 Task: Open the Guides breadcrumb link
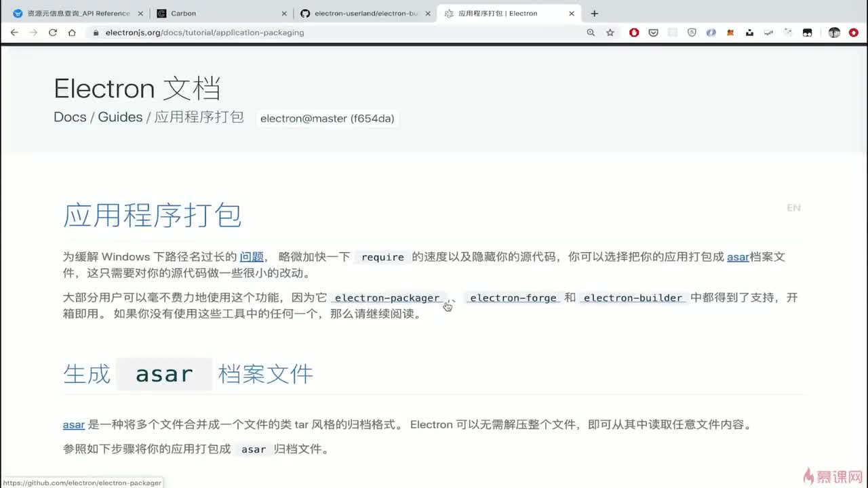pyautogui.click(x=120, y=117)
